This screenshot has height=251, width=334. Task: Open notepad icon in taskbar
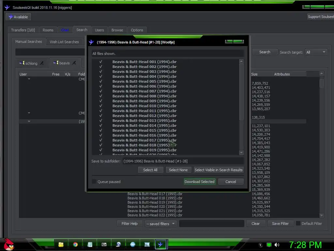(x=90, y=244)
